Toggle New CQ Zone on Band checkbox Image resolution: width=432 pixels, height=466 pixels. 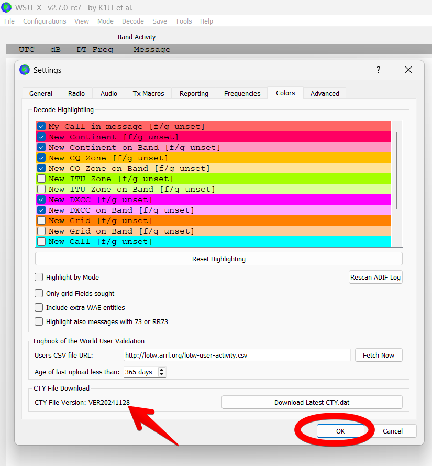tap(41, 168)
